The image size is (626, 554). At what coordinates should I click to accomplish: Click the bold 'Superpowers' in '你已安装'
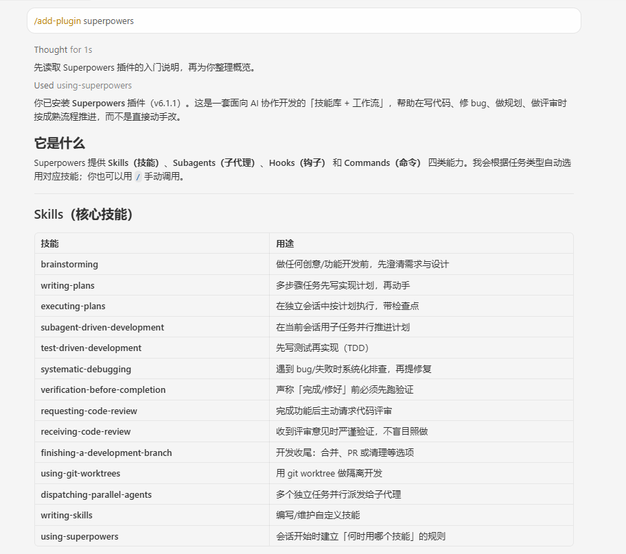pos(98,104)
